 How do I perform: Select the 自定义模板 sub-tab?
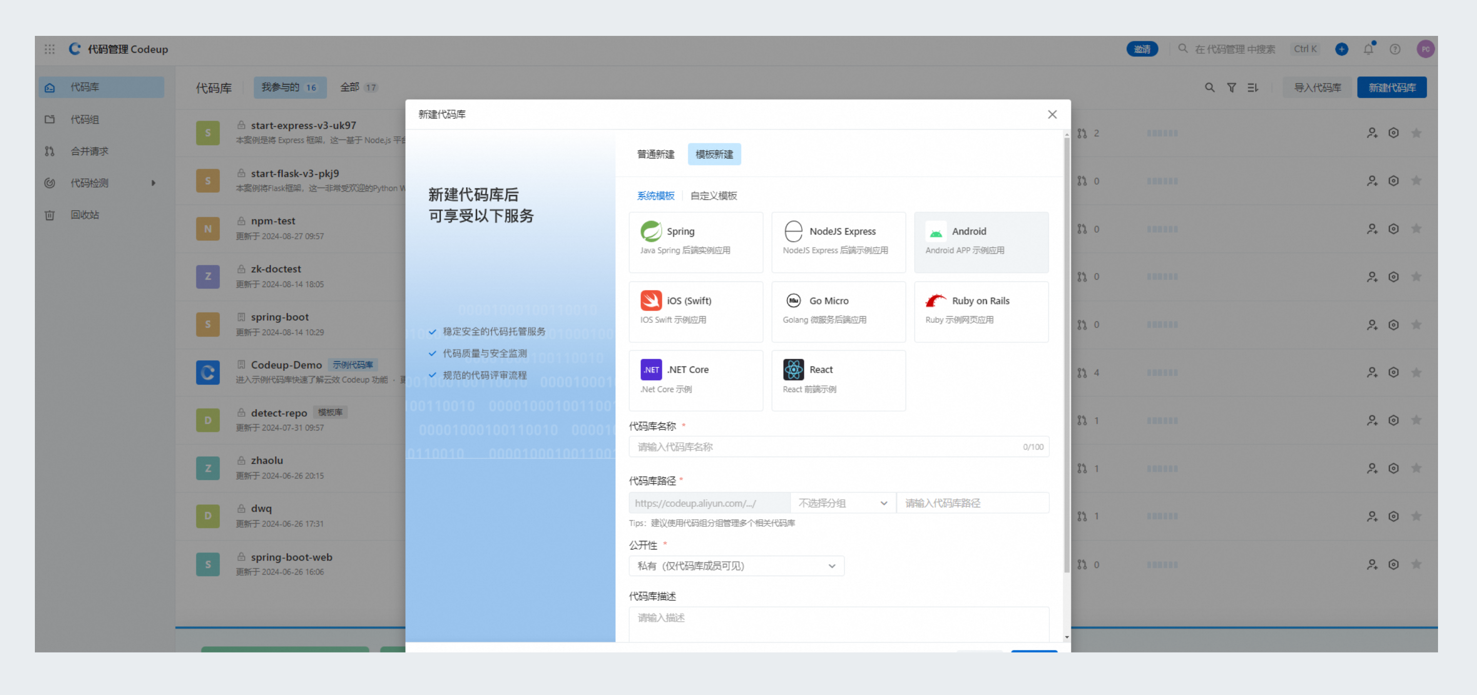pyautogui.click(x=713, y=196)
